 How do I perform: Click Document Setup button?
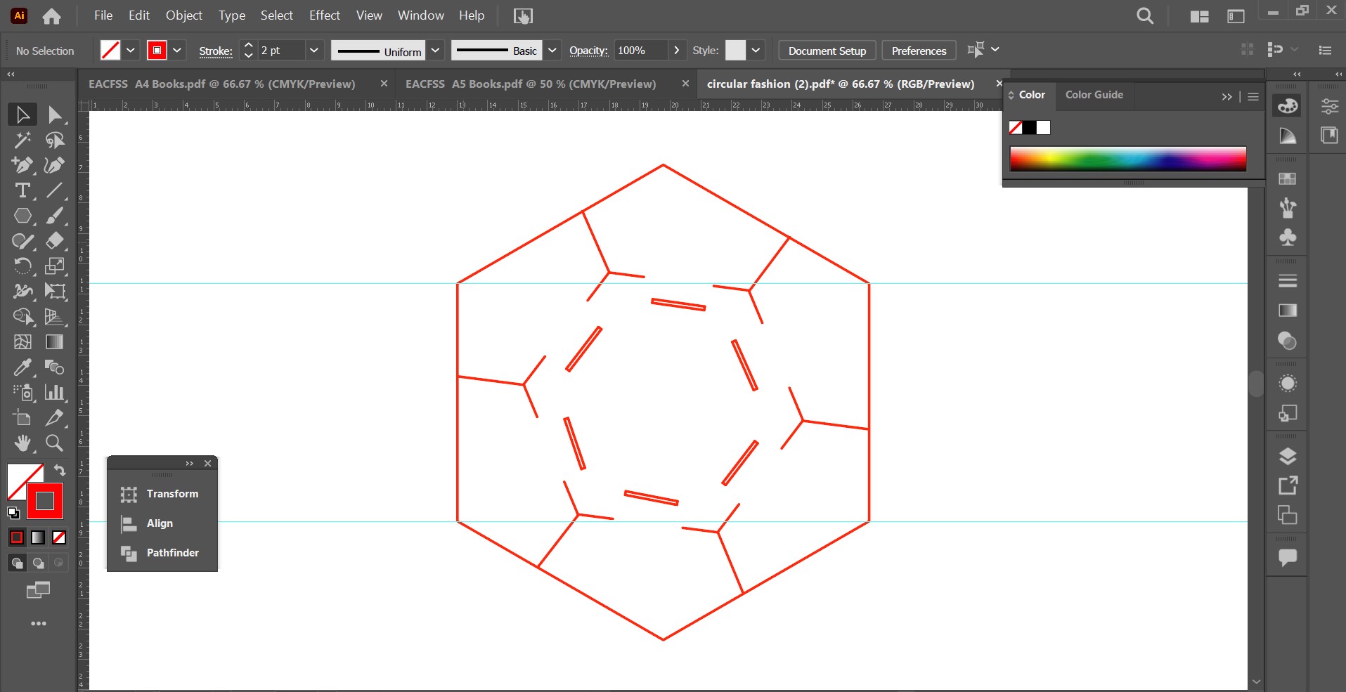pyautogui.click(x=827, y=51)
